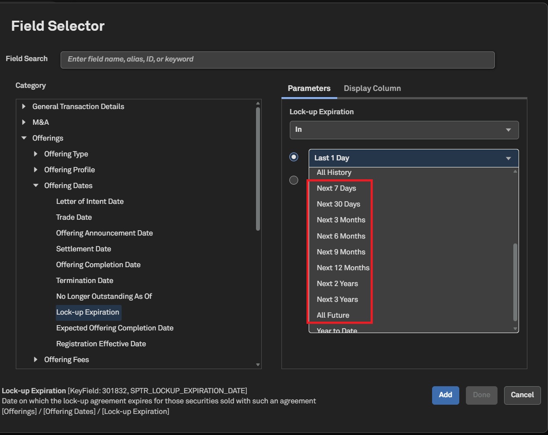Expand the M&A tree node
Image resolution: width=548 pixels, height=435 pixels.
(x=24, y=122)
